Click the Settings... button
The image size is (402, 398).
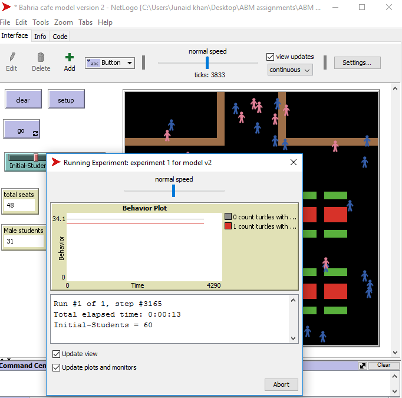click(357, 63)
